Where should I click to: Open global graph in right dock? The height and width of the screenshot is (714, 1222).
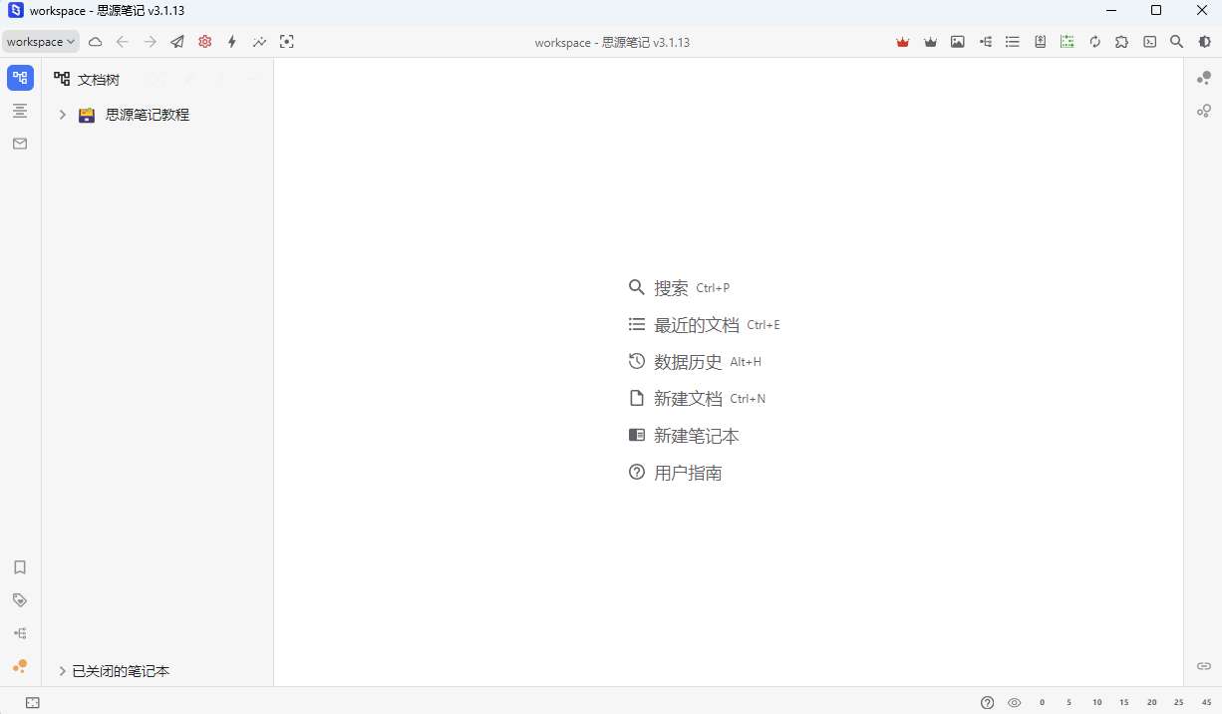[1204, 78]
